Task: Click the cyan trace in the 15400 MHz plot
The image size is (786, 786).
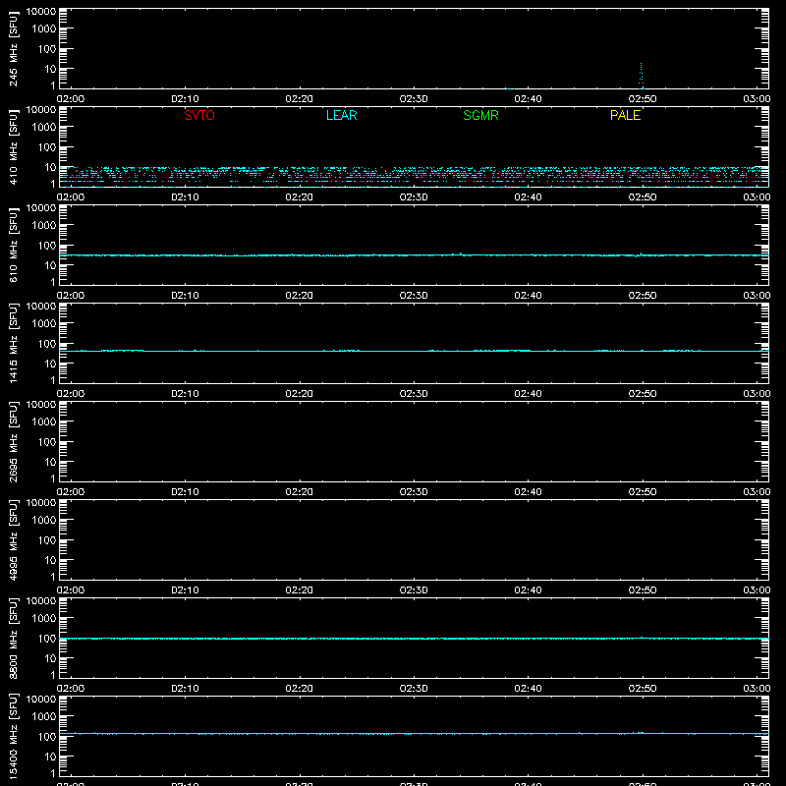Action: [x=414, y=733]
